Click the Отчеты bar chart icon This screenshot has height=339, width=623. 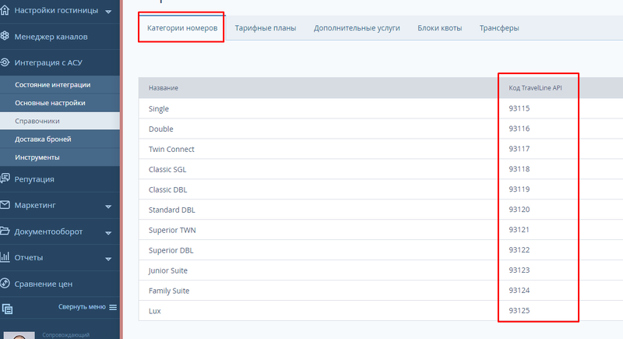pos(5,257)
